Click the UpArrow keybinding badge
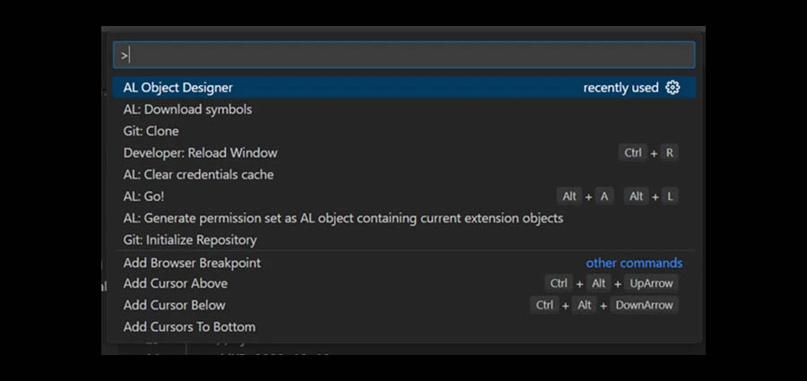This screenshot has width=807, height=381. 651,283
